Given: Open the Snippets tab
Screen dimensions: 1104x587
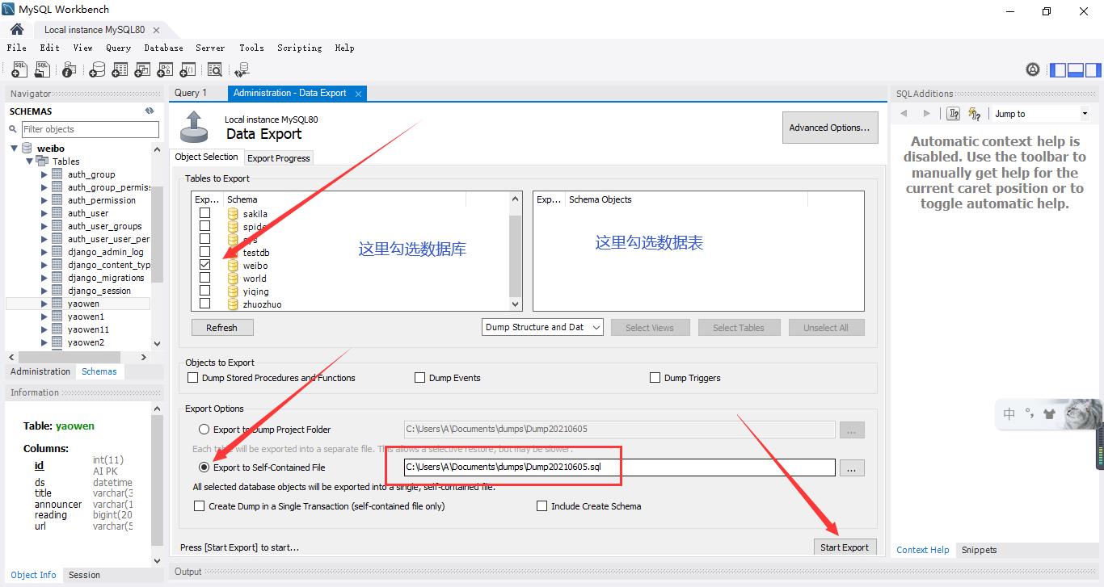Looking at the screenshot, I should pos(979,550).
